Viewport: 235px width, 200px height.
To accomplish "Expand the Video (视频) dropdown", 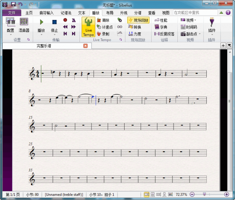I will tap(195, 20).
